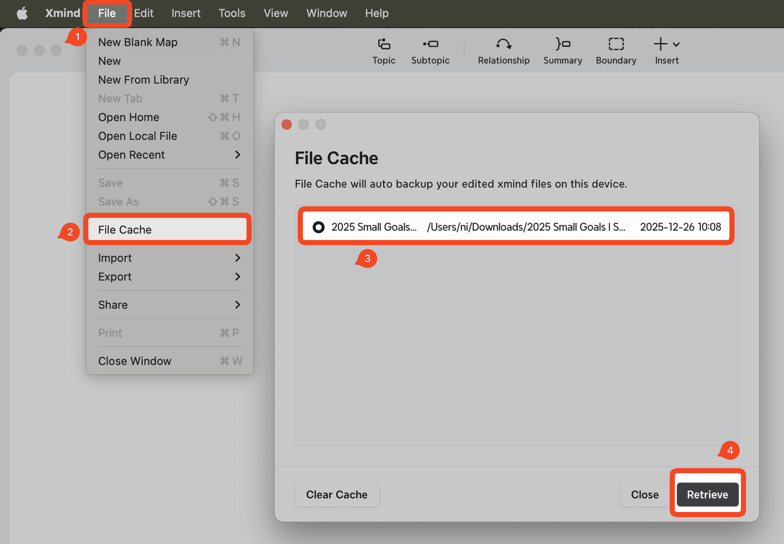Open the View menu

pos(276,13)
